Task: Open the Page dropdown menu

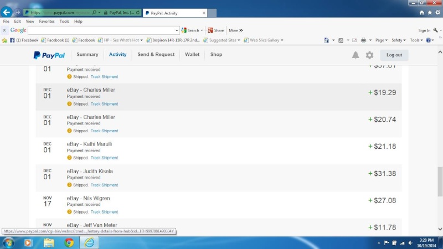Action: (381, 40)
